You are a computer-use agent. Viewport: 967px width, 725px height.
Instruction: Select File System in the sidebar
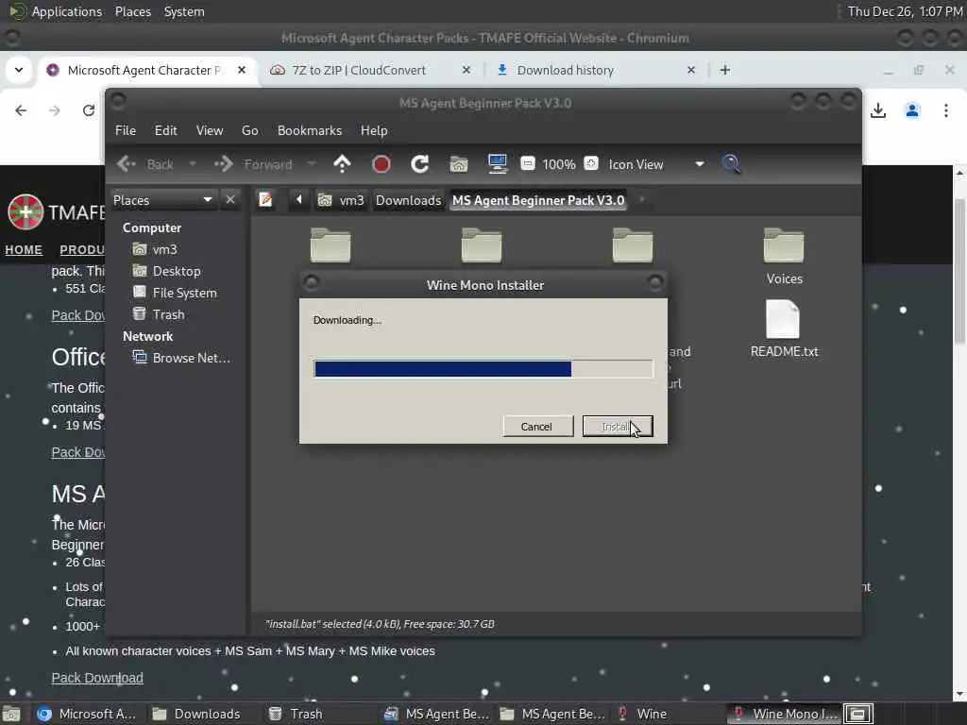point(175,293)
